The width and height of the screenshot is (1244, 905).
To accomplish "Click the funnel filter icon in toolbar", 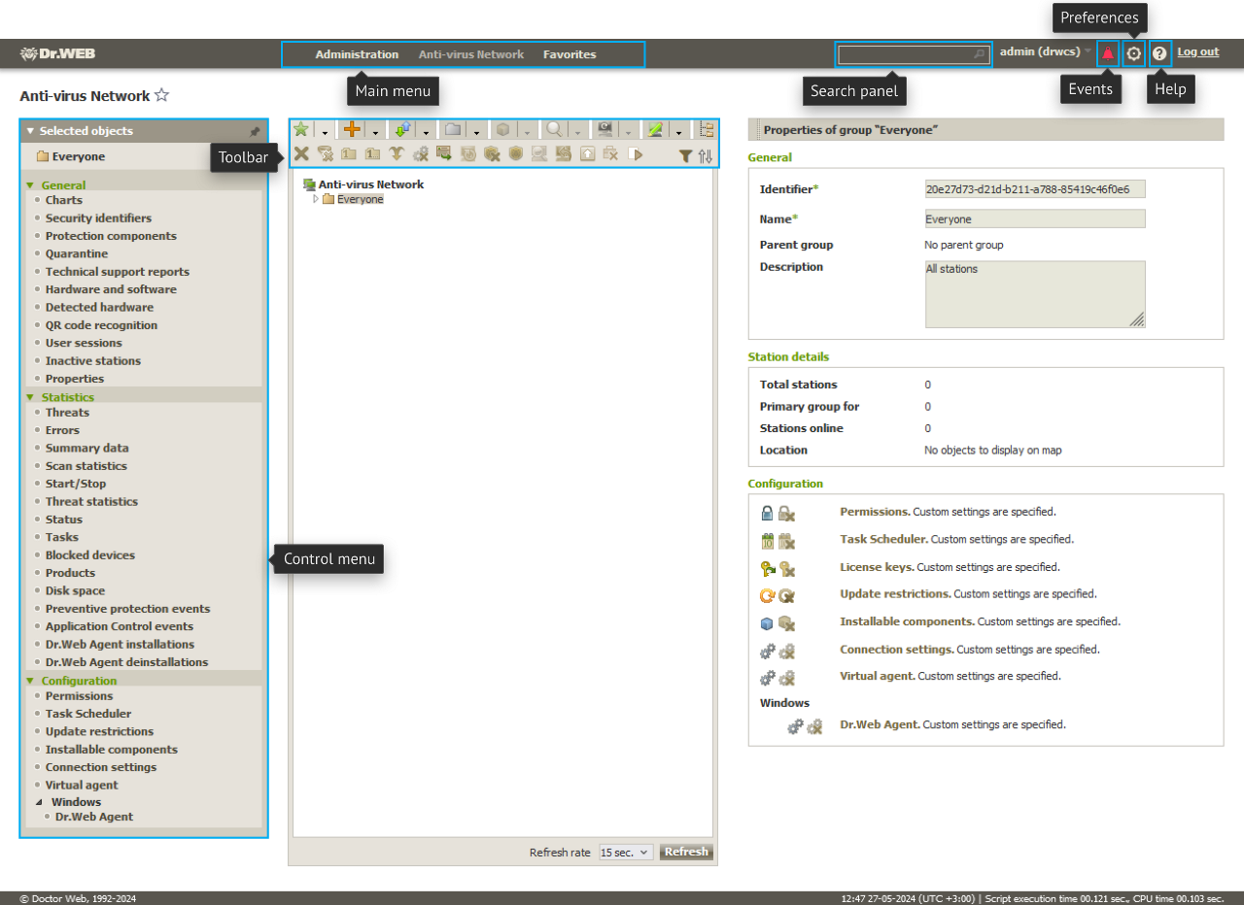I will (685, 155).
